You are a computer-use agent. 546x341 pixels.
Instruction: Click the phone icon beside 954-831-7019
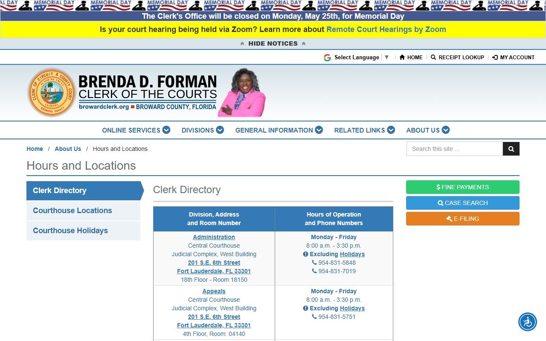click(x=314, y=271)
